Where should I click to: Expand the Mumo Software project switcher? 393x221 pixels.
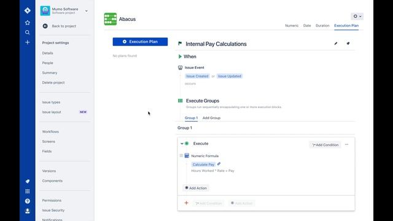[86, 11]
